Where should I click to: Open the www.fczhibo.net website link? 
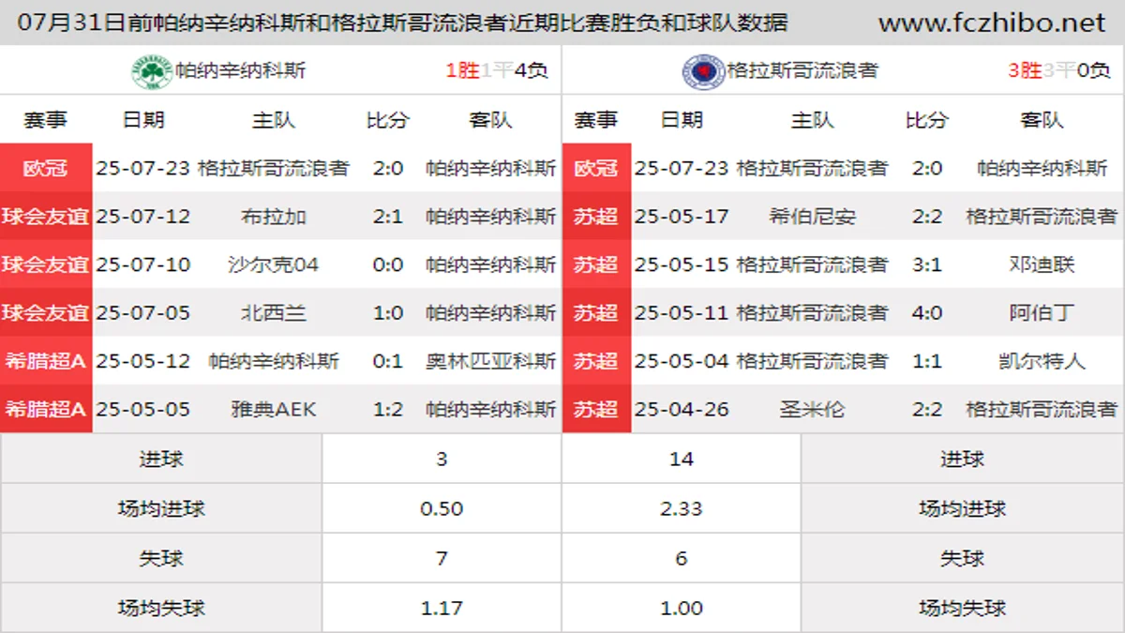(992, 23)
